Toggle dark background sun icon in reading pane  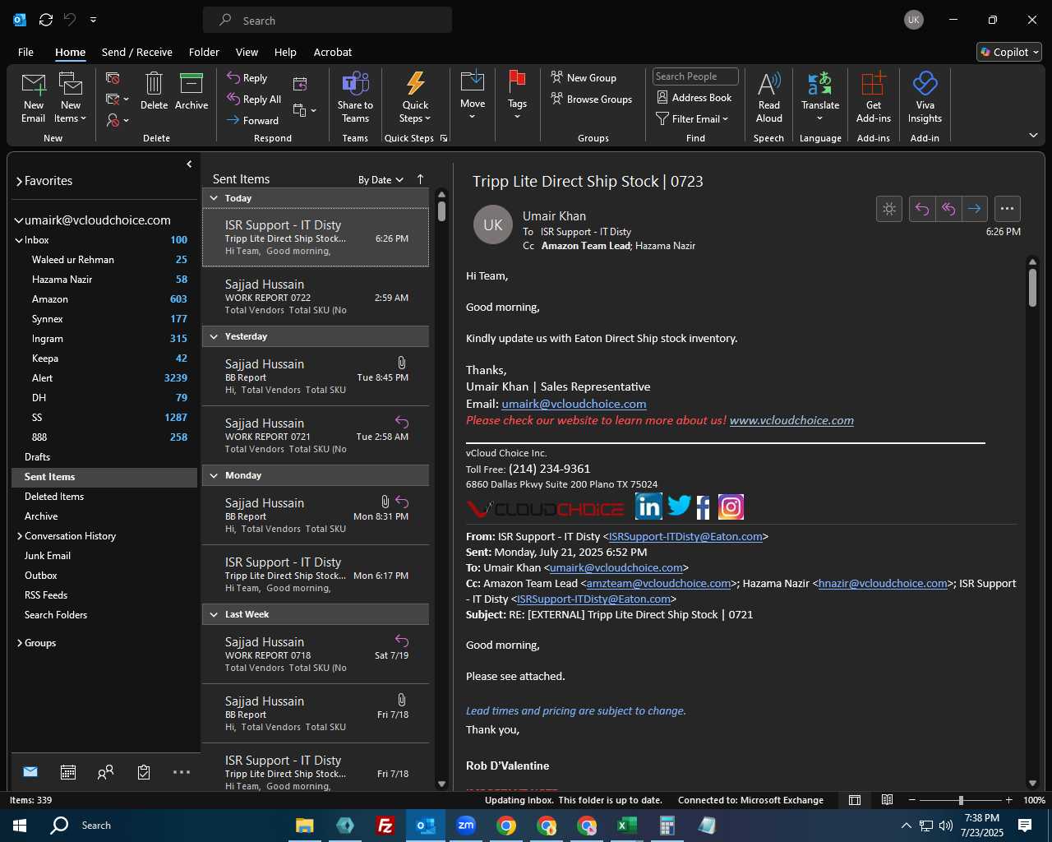click(889, 209)
